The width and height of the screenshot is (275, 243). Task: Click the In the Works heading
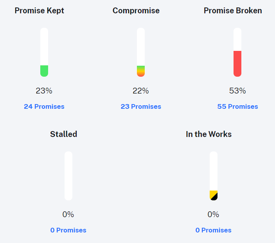[208, 134]
